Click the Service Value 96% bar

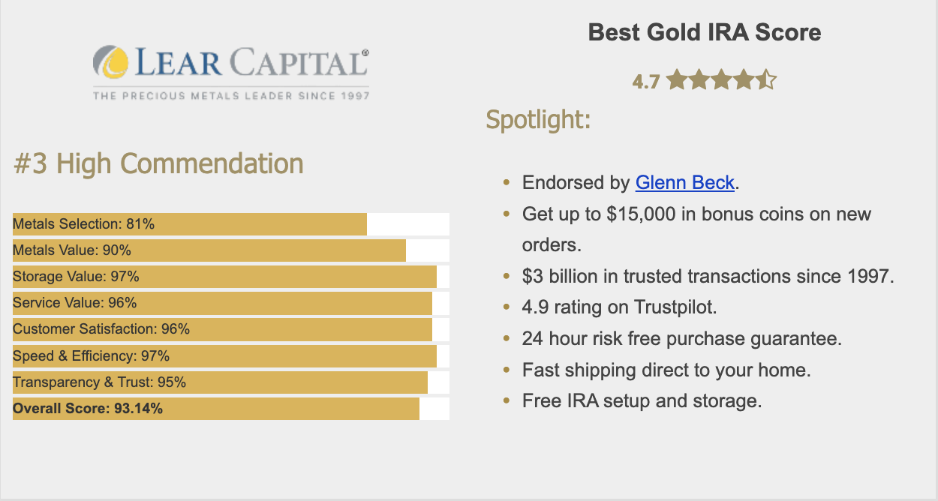click(231, 303)
